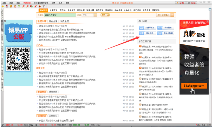Viewport: 213px width, 127px height.
Task: Expand the orange arrow next to 交易提示
Action: [x=172, y=15]
